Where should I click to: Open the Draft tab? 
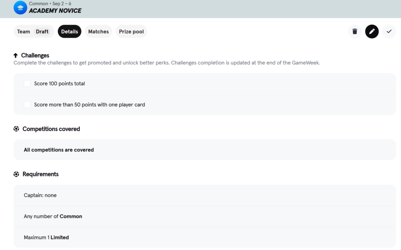tap(42, 31)
